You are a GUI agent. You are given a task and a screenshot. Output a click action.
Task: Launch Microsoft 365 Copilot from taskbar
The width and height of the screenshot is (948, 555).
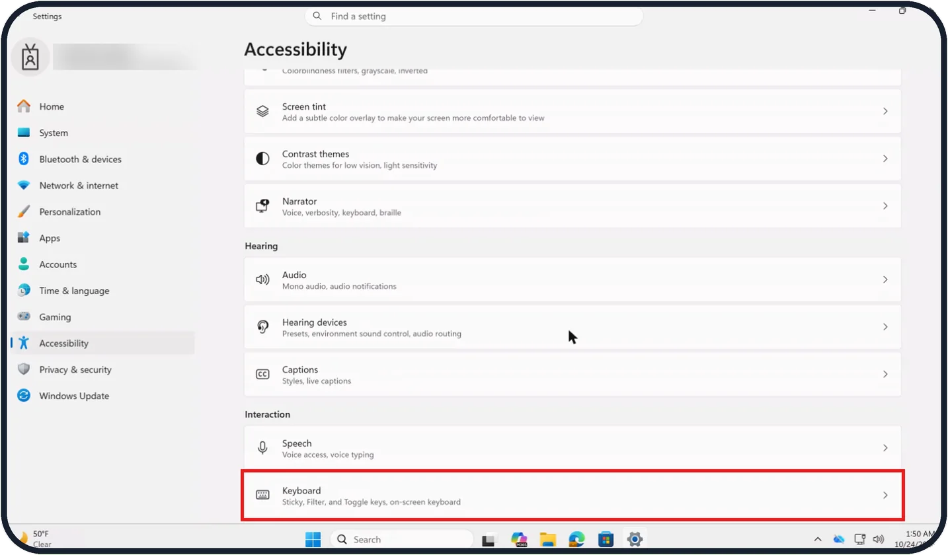pyautogui.click(x=518, y=539)
